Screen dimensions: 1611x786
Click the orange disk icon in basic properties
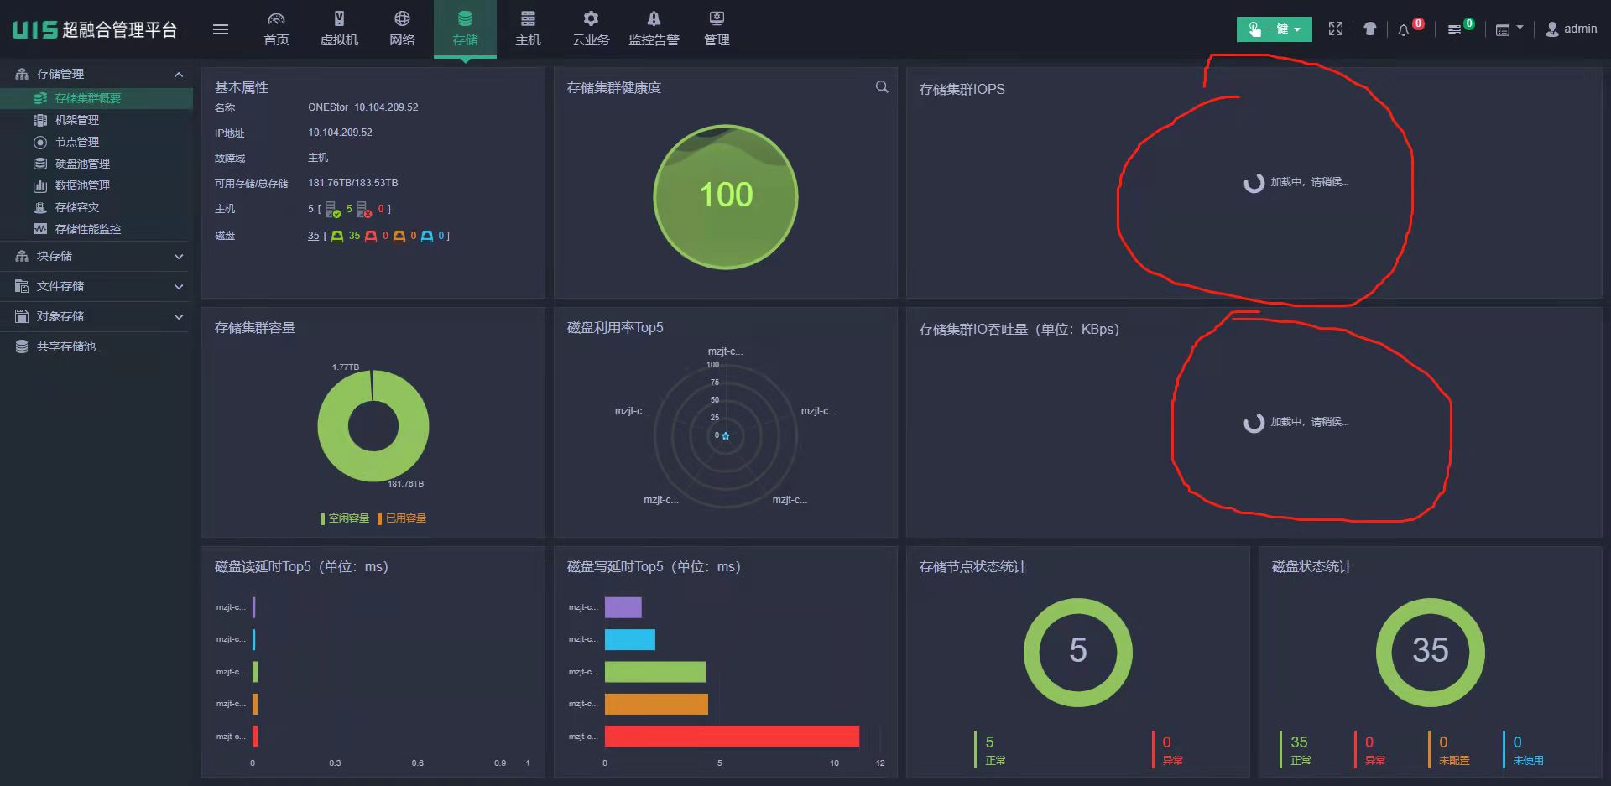399,237
